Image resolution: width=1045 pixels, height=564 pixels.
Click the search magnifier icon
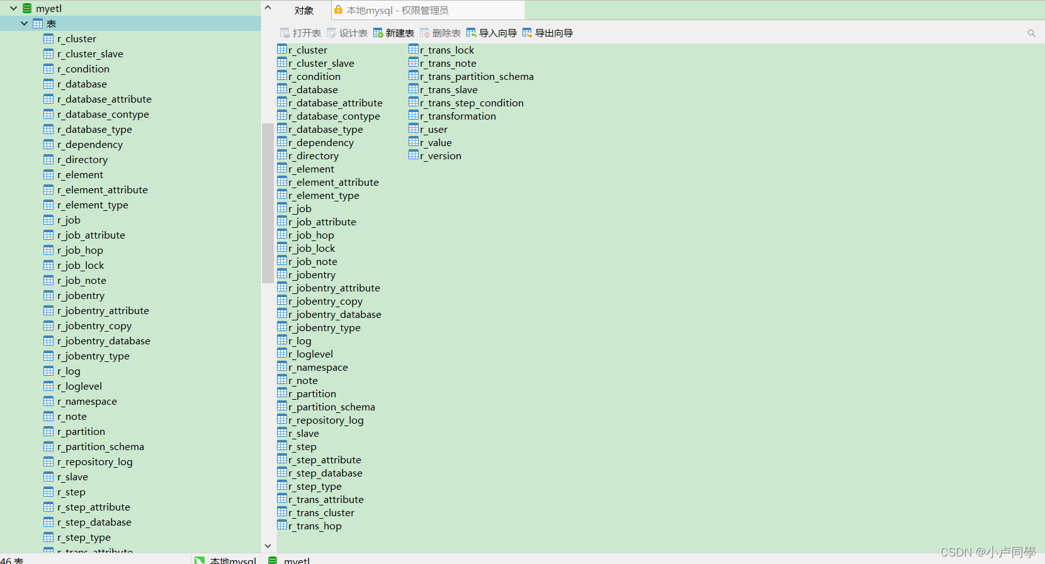pyautogui.click(x=1031, y=33)
